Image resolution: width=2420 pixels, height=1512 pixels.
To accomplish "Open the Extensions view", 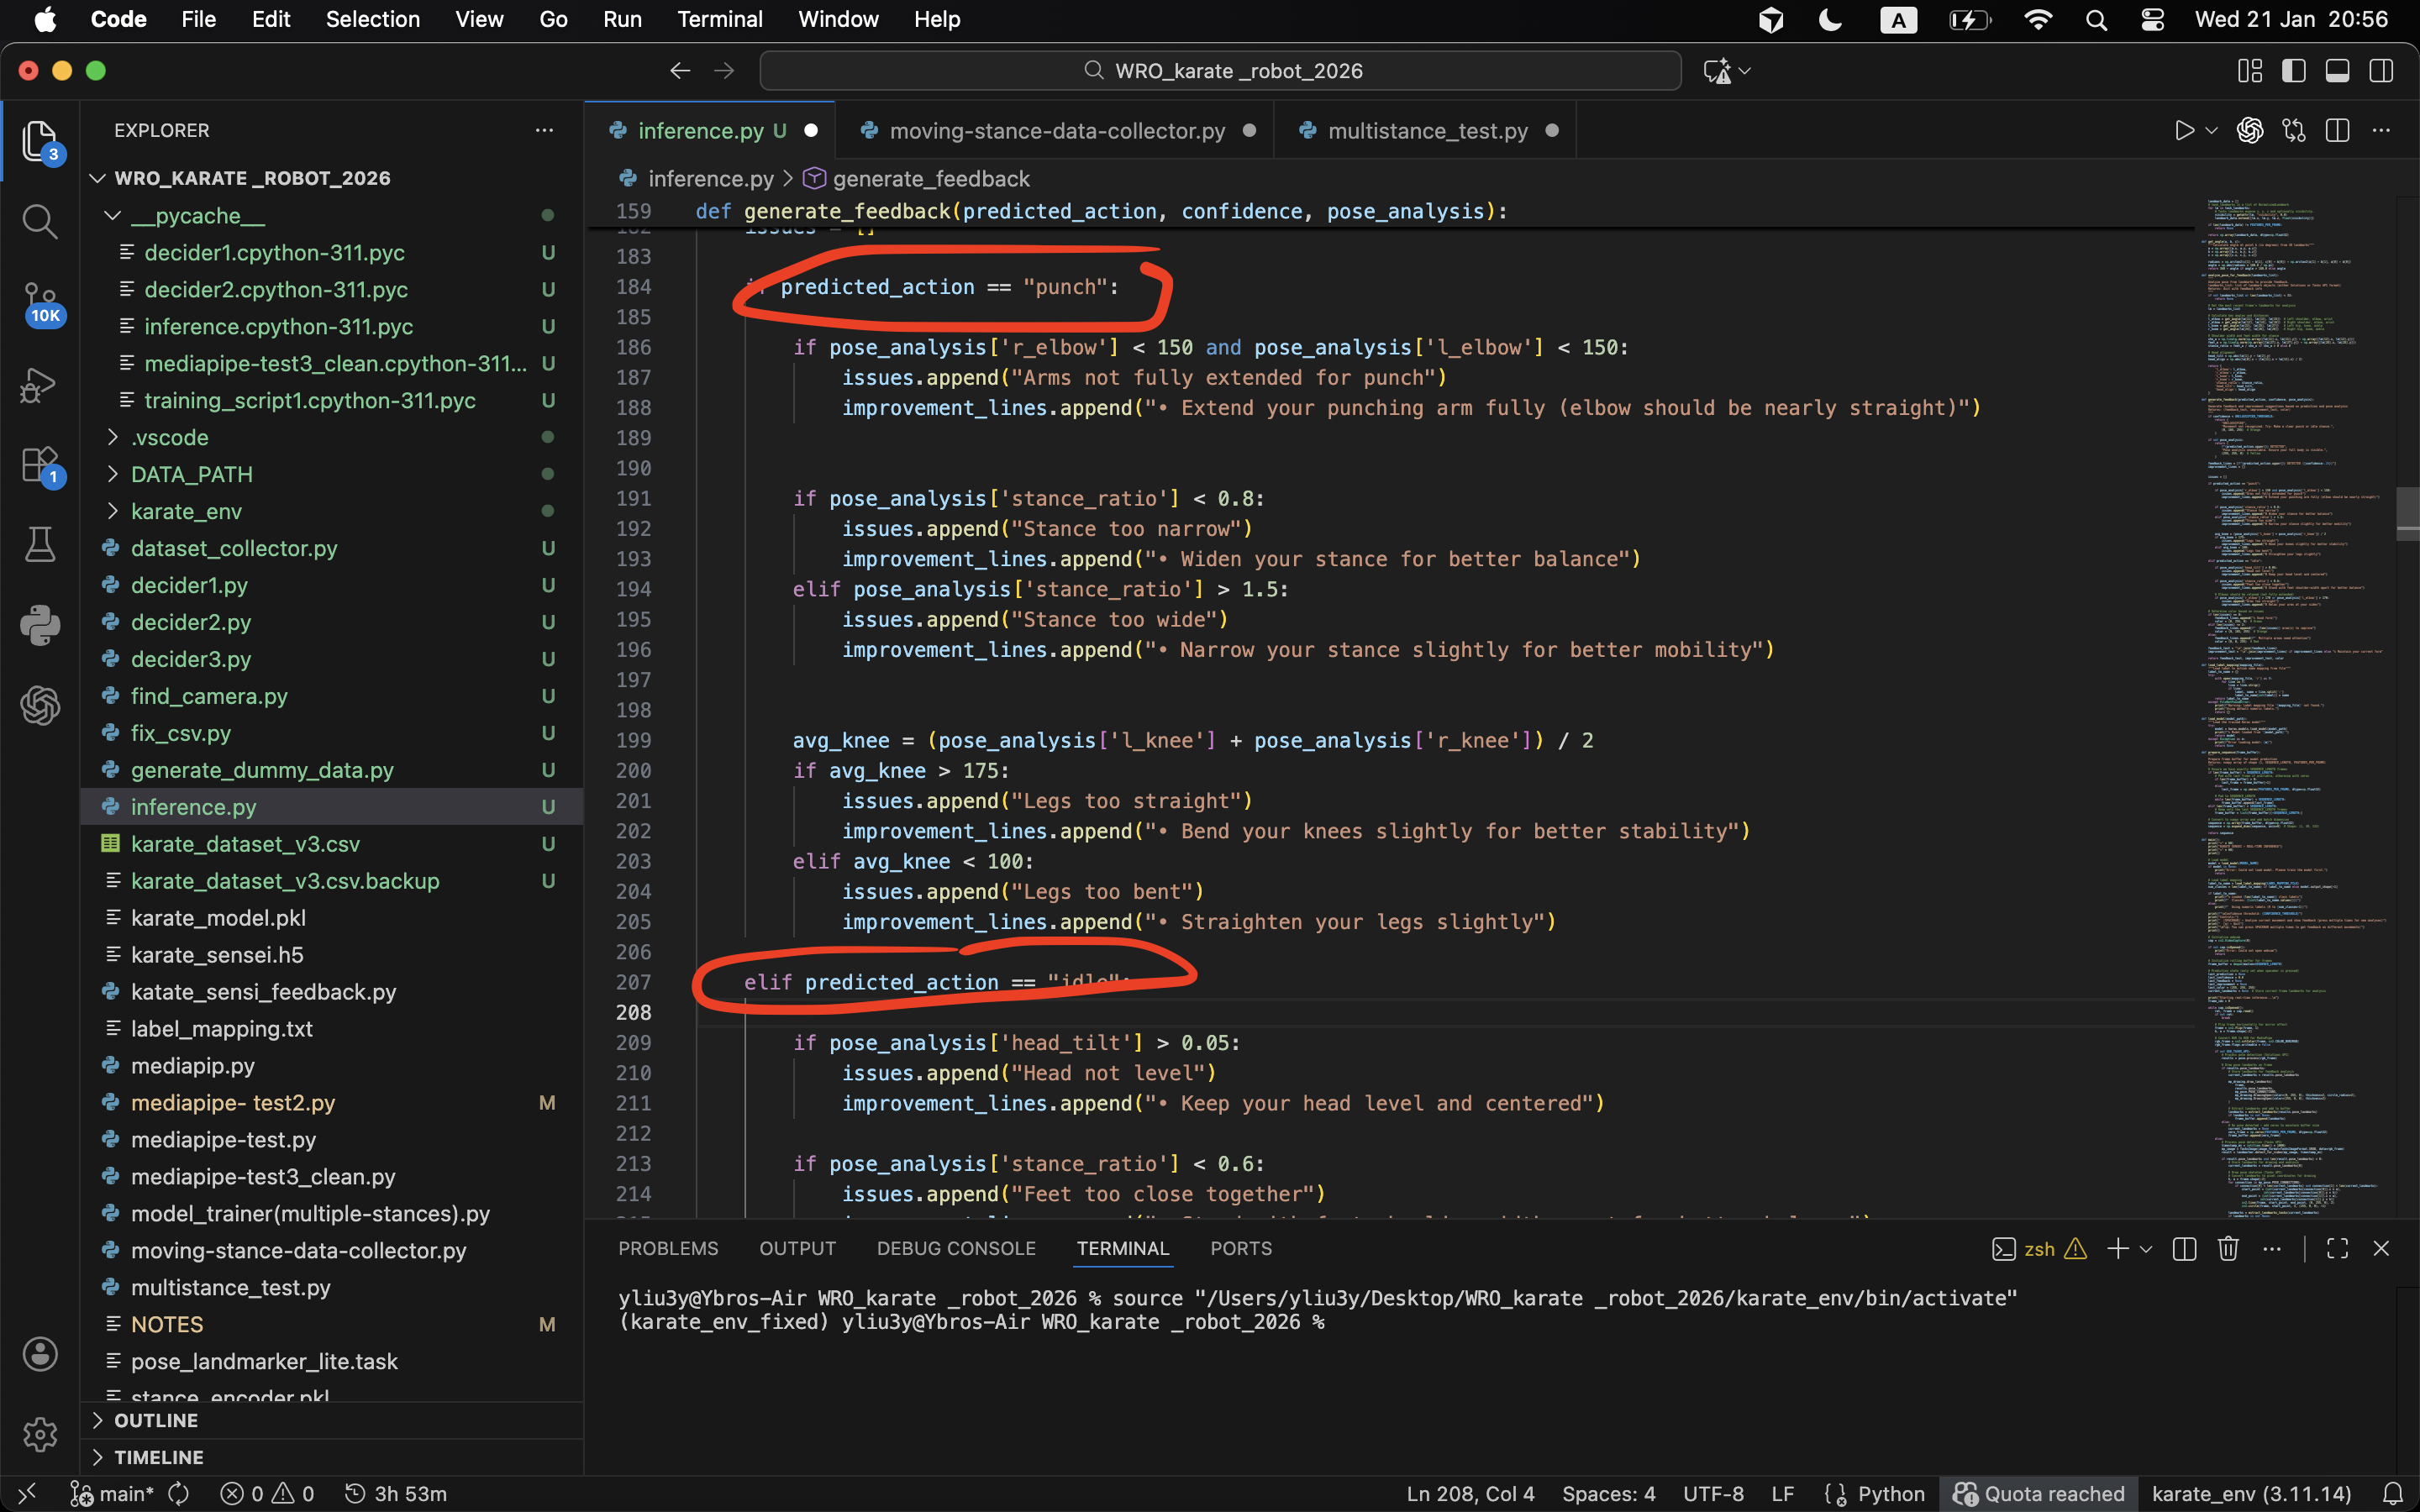I will [x=40, y=465].
